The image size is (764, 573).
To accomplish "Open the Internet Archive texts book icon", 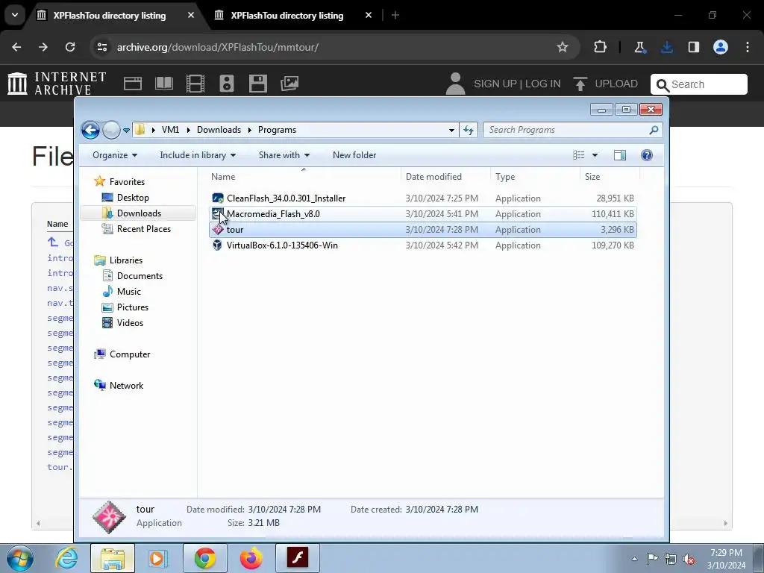I will pyautogui.click(x=163, y=84).
